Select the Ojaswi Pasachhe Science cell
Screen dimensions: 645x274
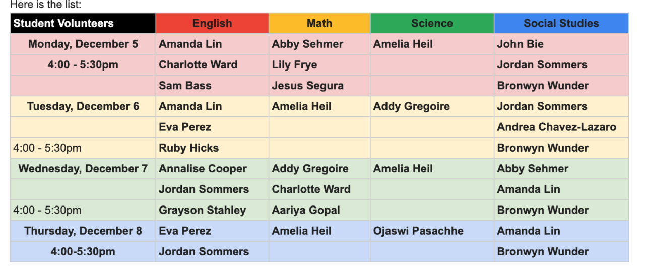coord(432,231)
